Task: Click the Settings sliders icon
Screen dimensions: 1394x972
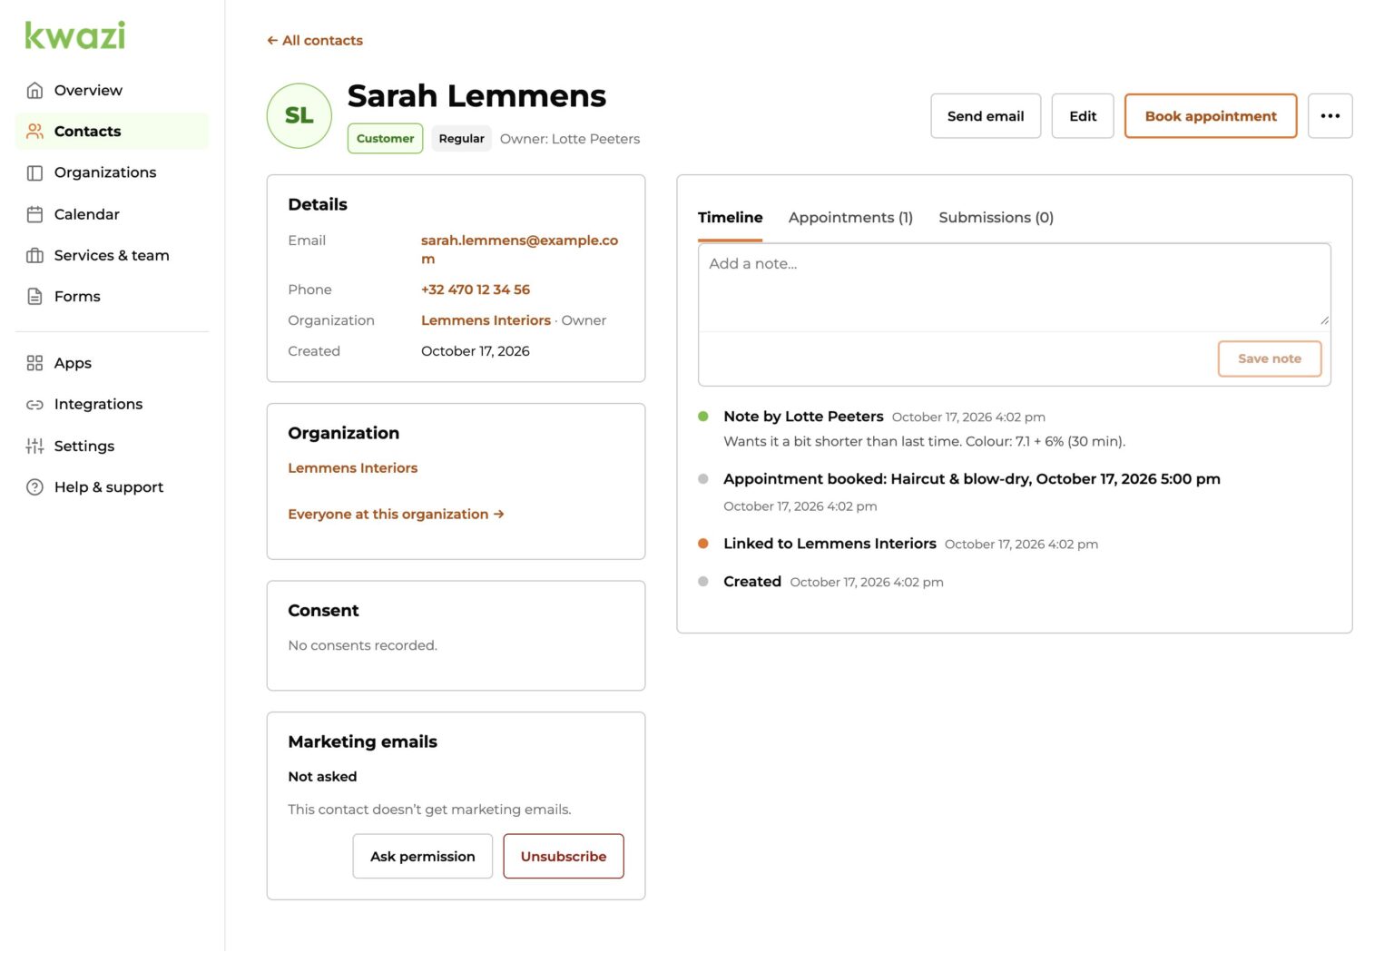Action: [x=34, y=446]
